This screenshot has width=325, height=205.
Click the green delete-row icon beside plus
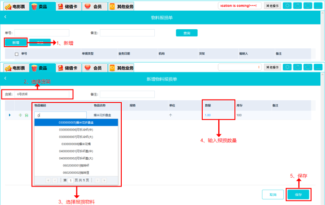pos(26,115)
